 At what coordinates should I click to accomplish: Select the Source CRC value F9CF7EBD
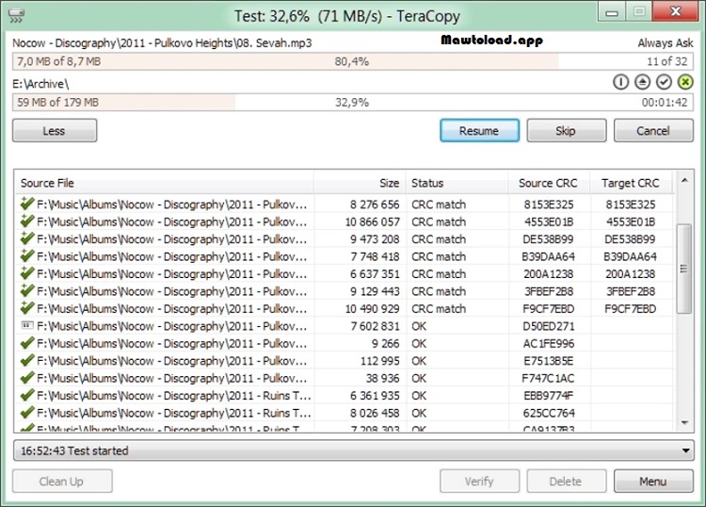coord(549,309)
